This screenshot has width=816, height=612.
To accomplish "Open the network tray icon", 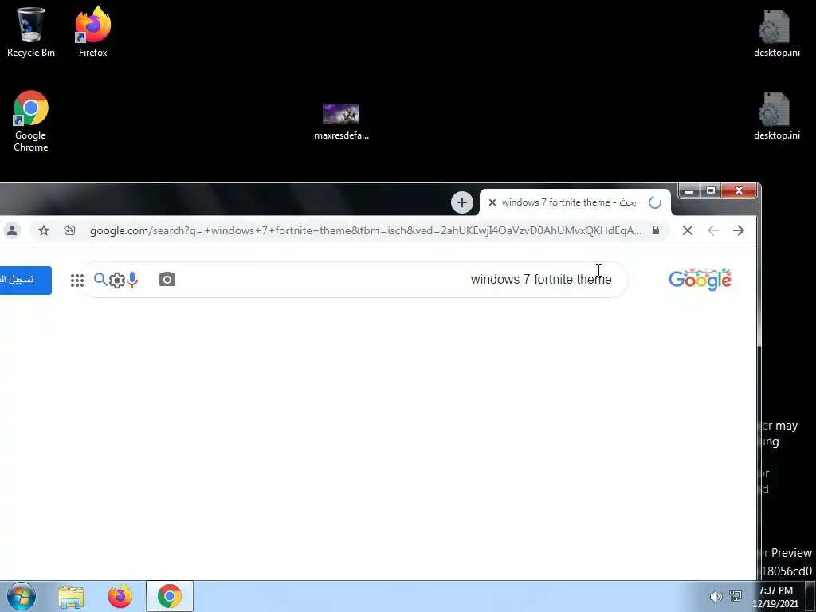I will 736,596.
